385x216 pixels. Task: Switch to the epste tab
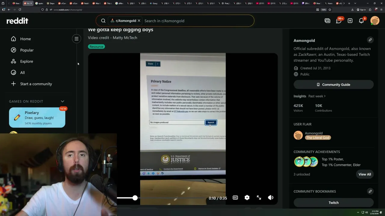pos(39,3)
